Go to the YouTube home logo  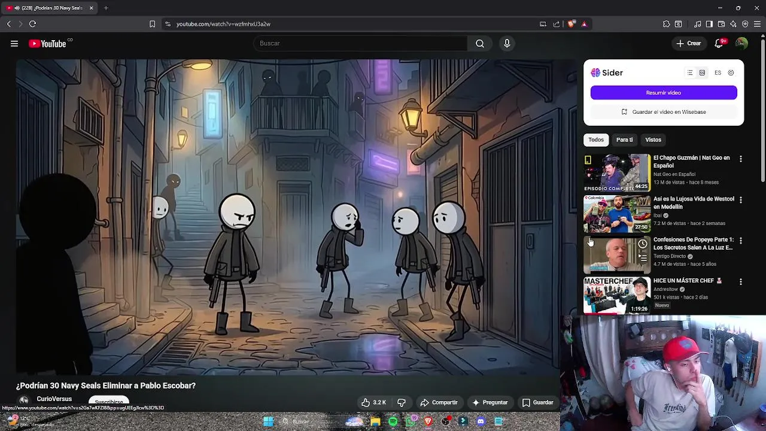pyautogui.click(x=47, y=44)
